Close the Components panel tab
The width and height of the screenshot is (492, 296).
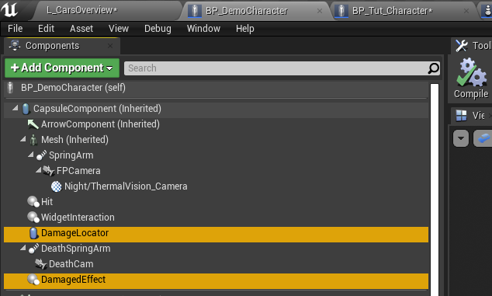click(x=110, y=46)
